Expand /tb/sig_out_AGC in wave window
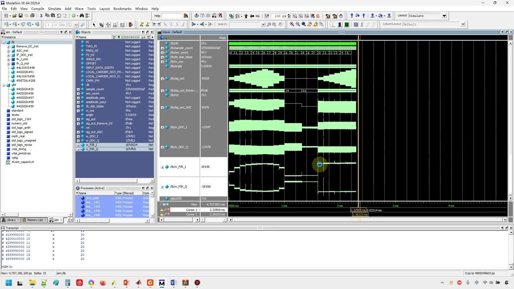This screenshot has height=289, width=514. point(162,108)
